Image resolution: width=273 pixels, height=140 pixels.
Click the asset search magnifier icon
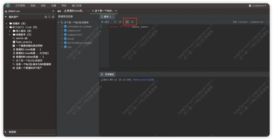46,17
